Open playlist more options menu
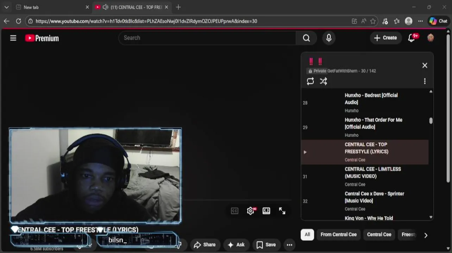Image resolution: width=452 pixels, height=253 pixels. coord(425,81)
